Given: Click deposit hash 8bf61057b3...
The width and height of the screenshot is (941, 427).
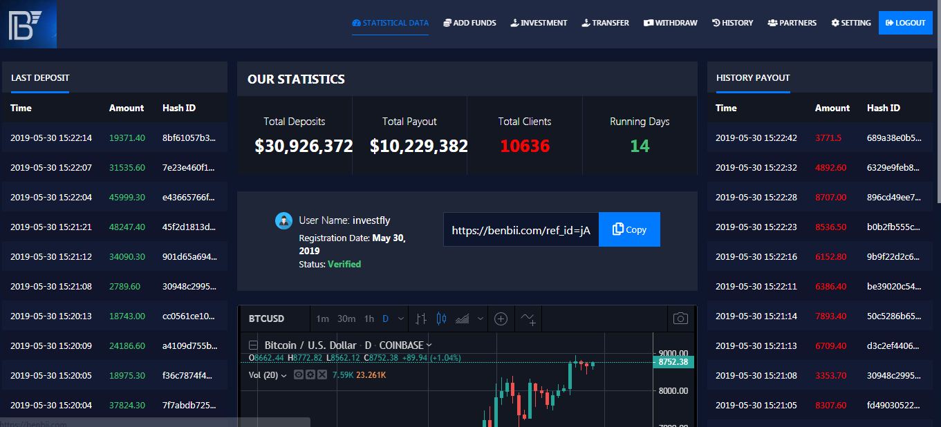Looking at the screenshot, I should click(189, 137).
